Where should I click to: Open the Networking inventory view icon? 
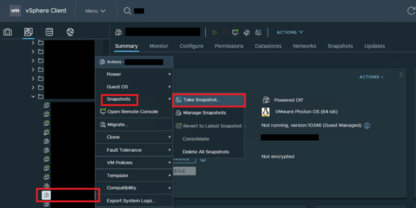pyautogui.click(x=70, y=32)
